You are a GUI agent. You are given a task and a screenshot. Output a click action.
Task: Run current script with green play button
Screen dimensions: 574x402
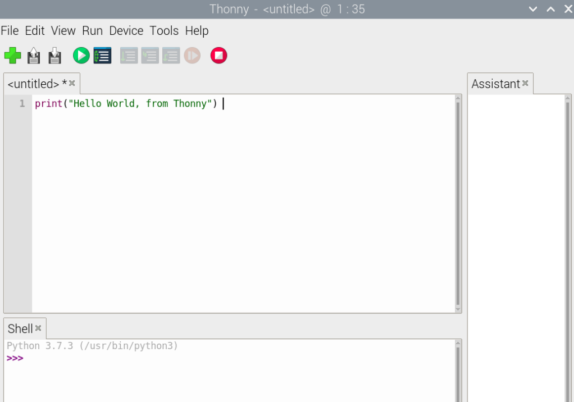click(x=81, y=56)
